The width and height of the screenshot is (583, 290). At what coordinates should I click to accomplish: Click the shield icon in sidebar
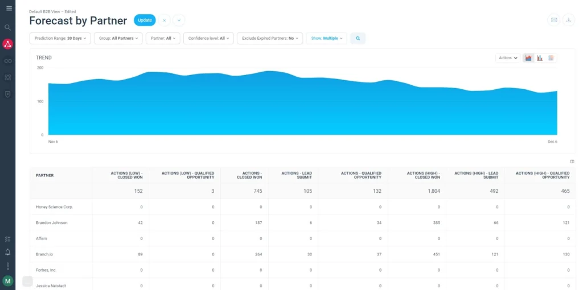pyautogui.click(x=8, y=94)
